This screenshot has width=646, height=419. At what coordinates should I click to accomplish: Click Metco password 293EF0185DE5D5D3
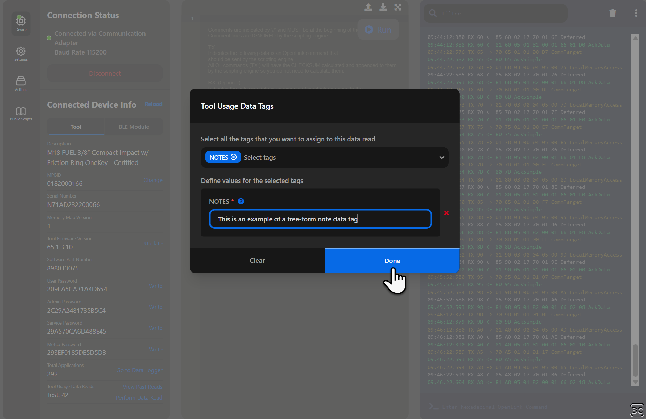coord(76,353)
